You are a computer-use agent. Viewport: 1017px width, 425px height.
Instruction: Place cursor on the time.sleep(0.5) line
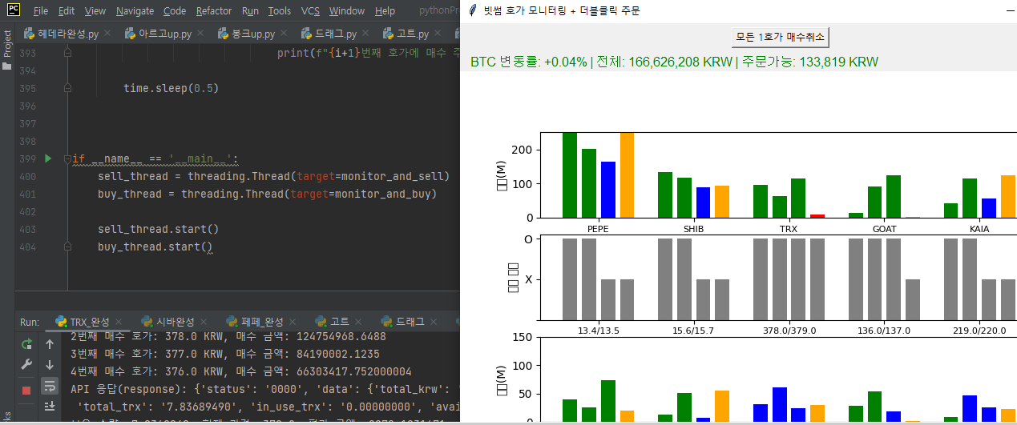(x=172, y=88)
